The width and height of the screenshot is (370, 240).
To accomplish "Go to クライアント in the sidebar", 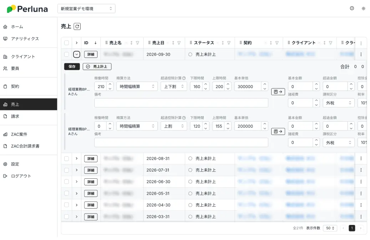I will click(23, 57).
